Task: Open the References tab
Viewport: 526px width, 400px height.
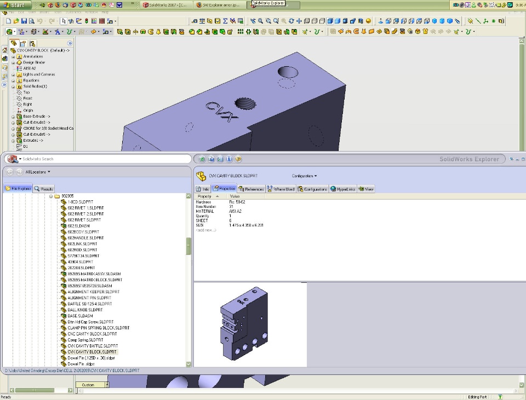Action: [x=251, y=189]
